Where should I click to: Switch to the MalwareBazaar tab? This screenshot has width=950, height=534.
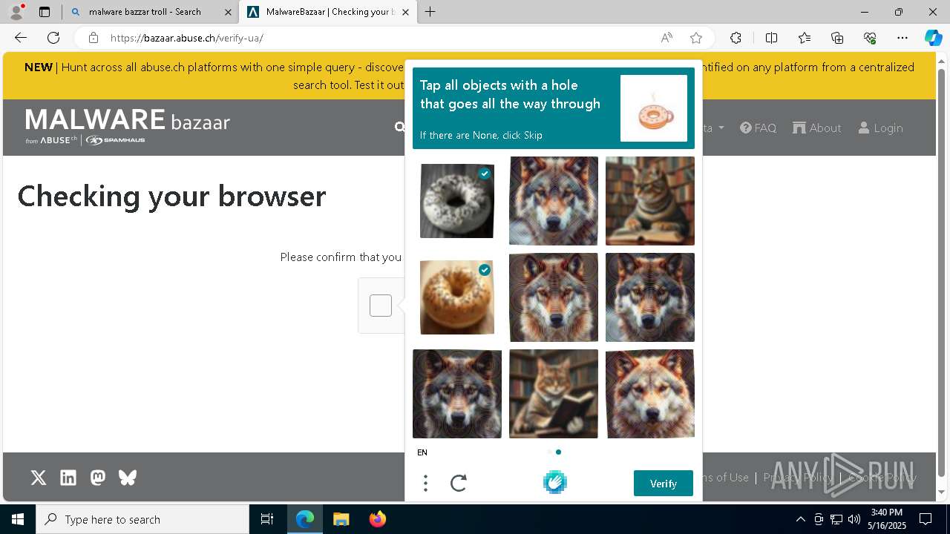click(x=329, y=12)
